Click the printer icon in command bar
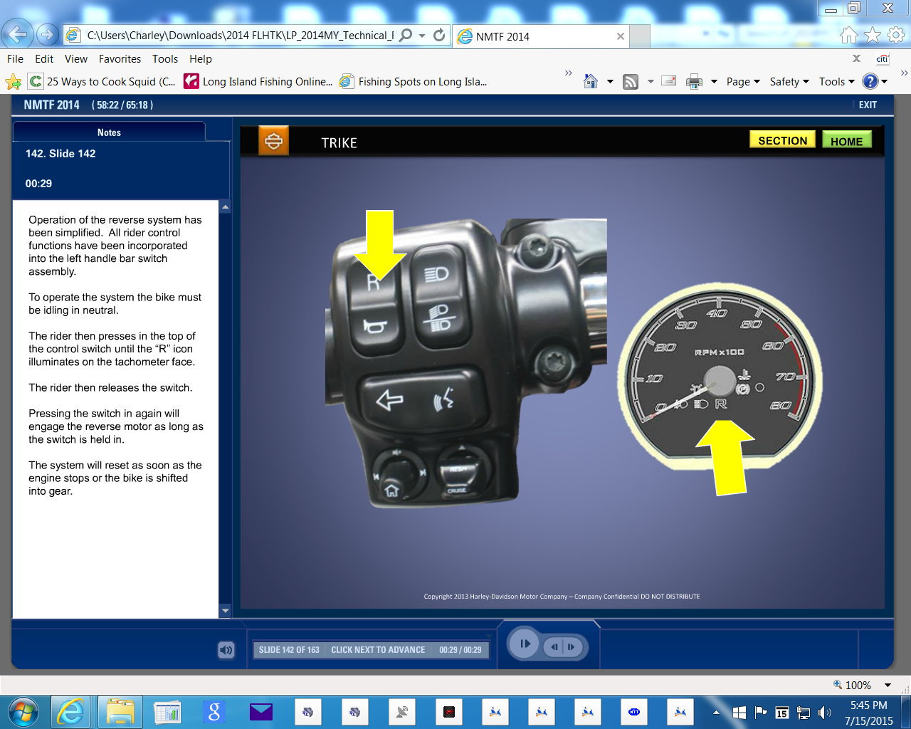The width and height of the screenshot is (911, 729). tap(694, 82)
